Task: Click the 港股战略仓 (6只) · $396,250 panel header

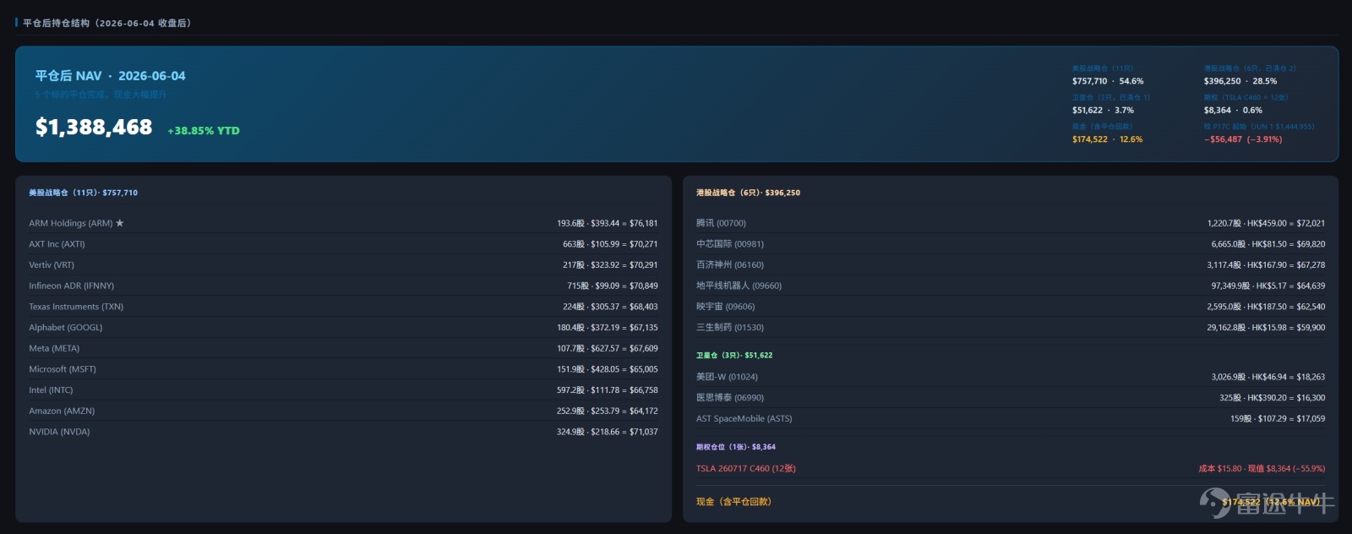Action: [748, 193]
